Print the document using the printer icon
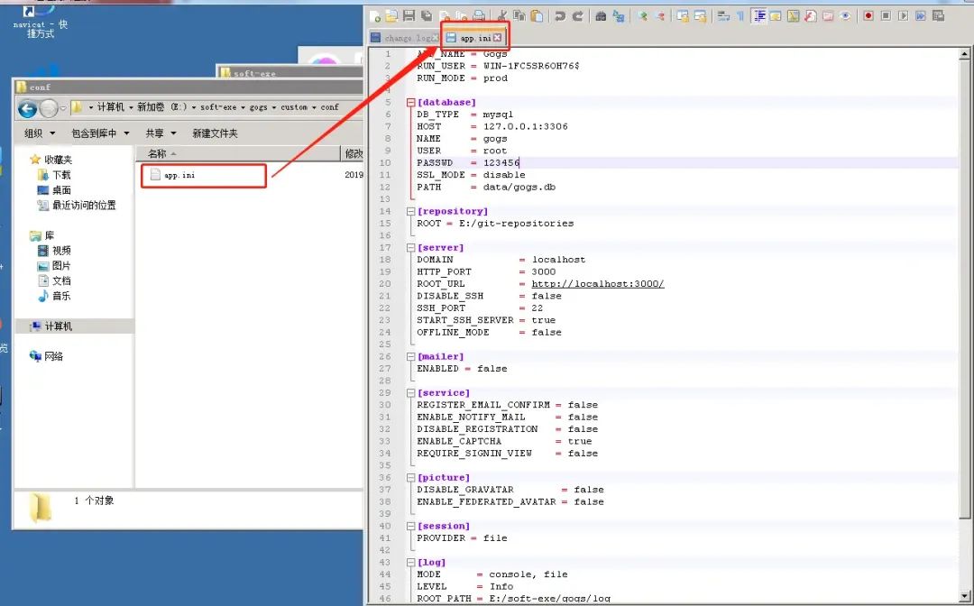974x606 pixels. (x=479, y=16)
